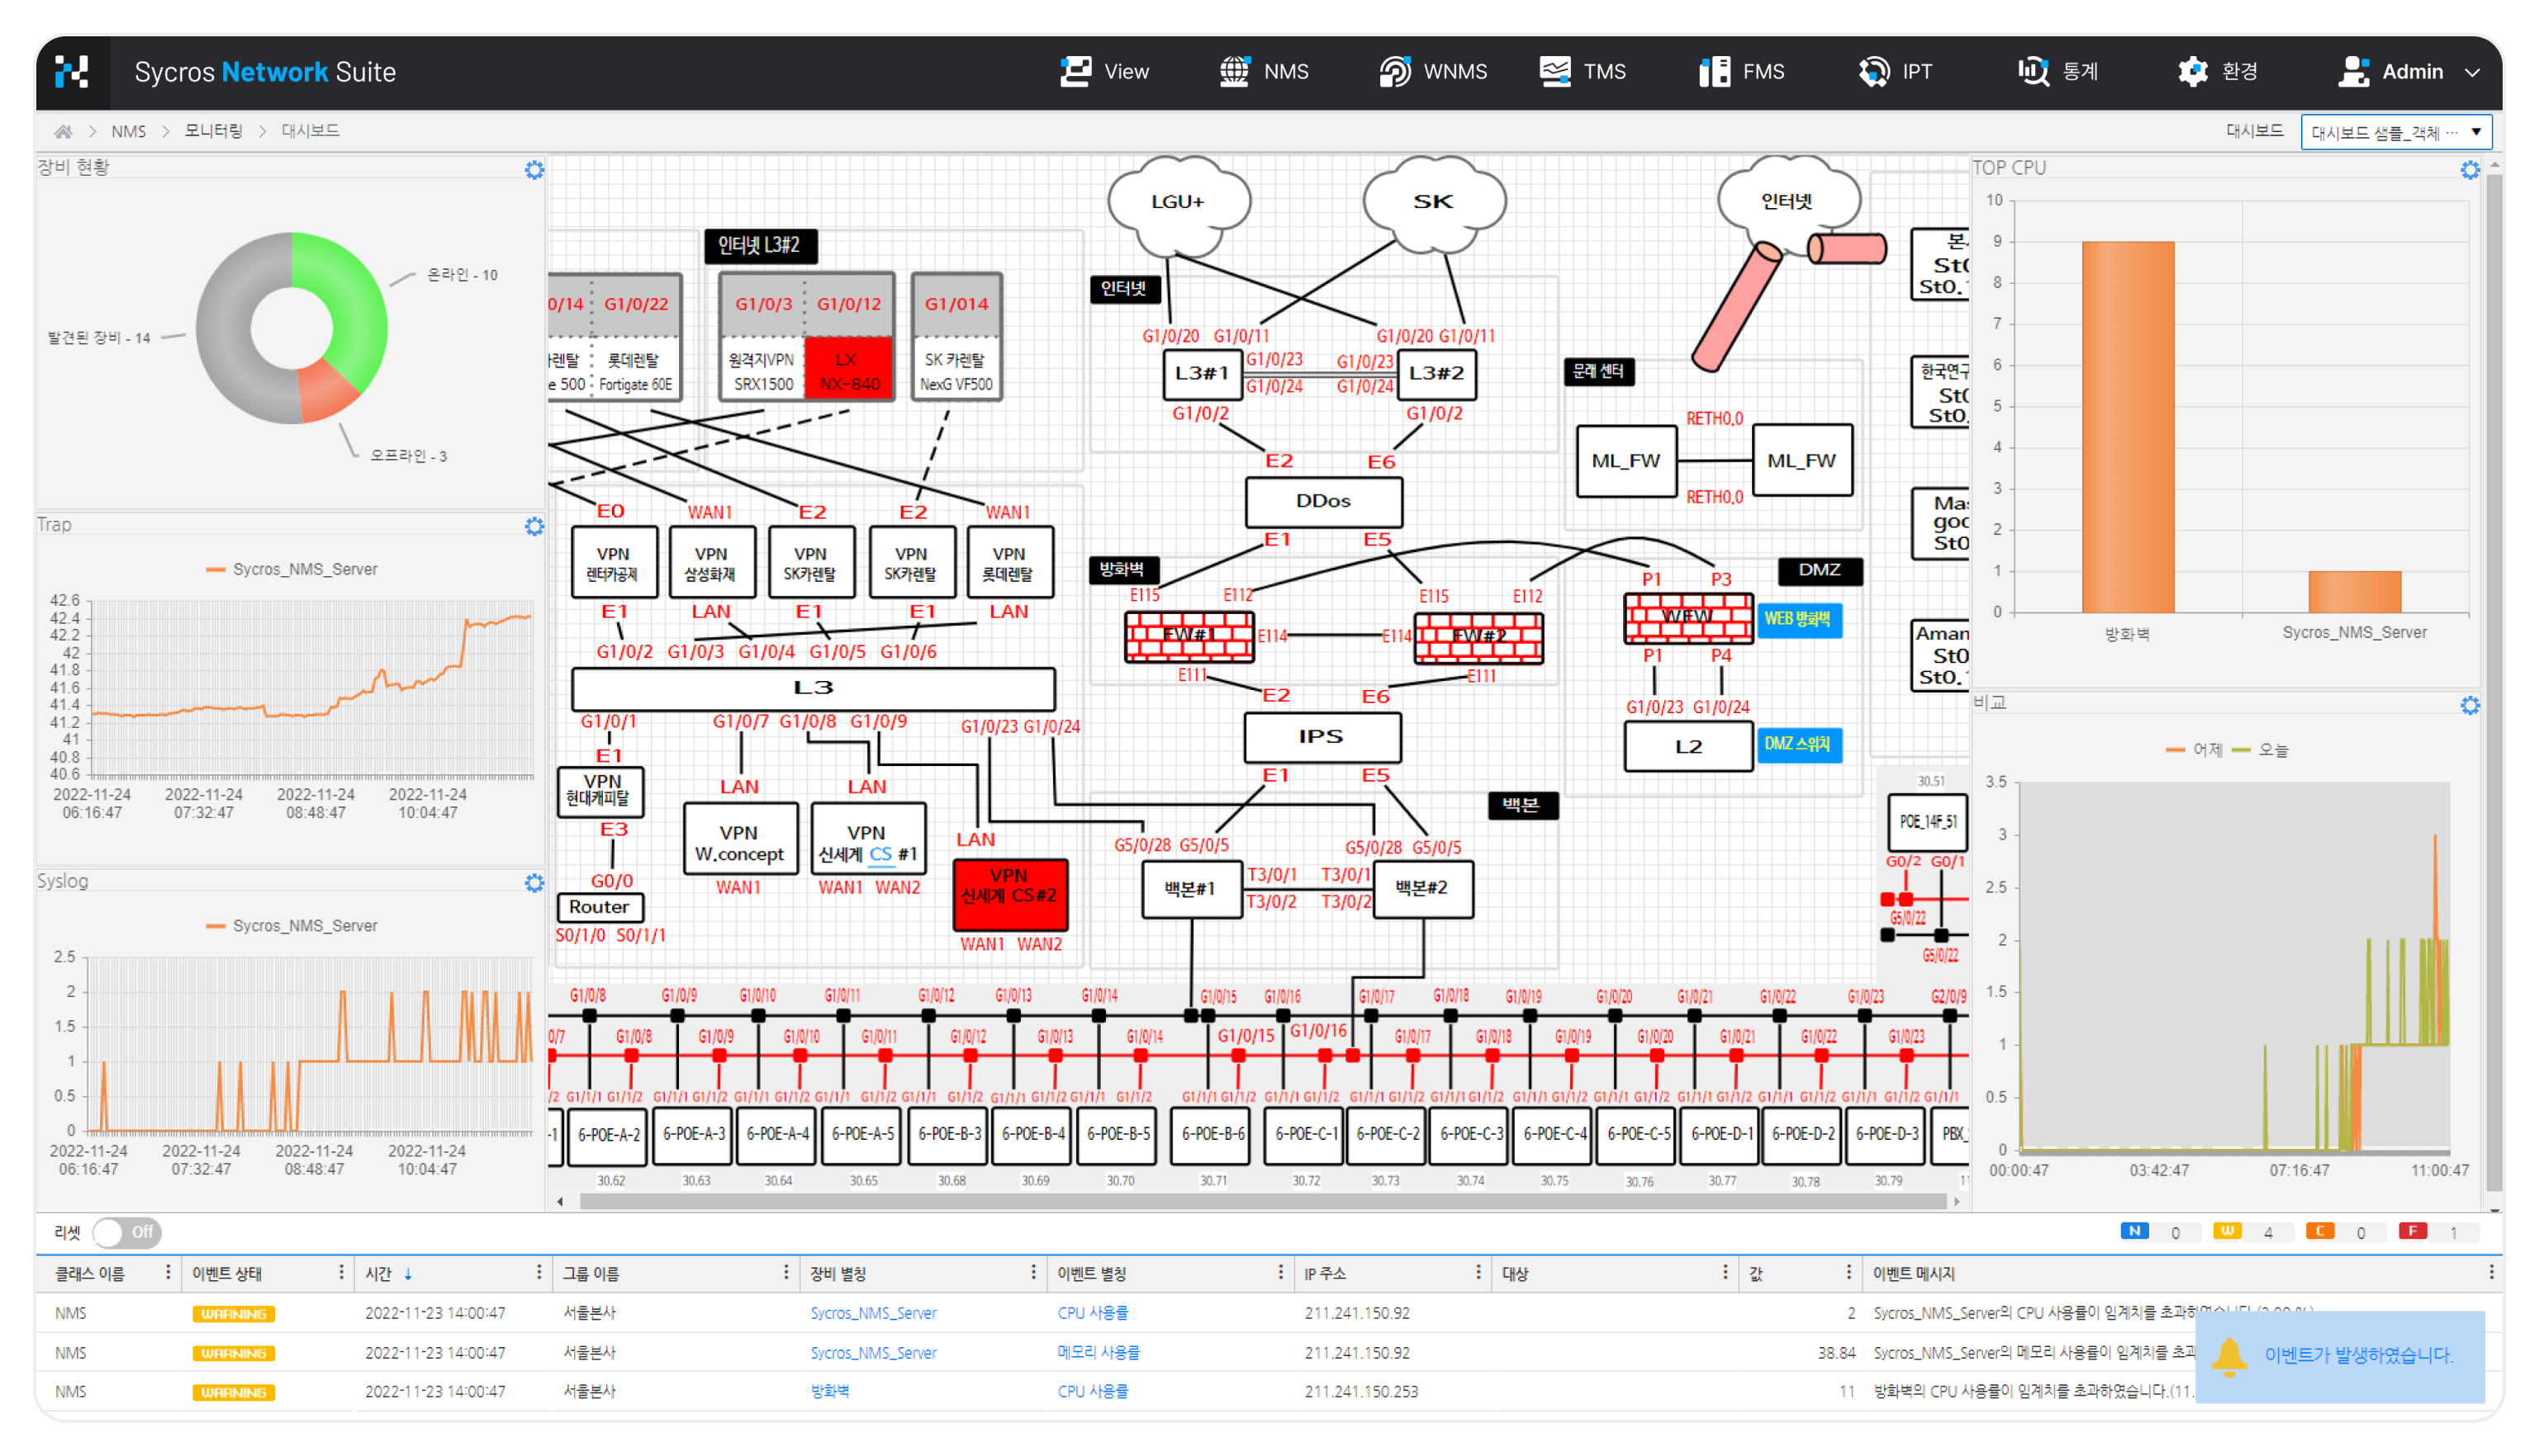
Task: Toggle the 리셋 Off switch
Action: point(127,1232)
